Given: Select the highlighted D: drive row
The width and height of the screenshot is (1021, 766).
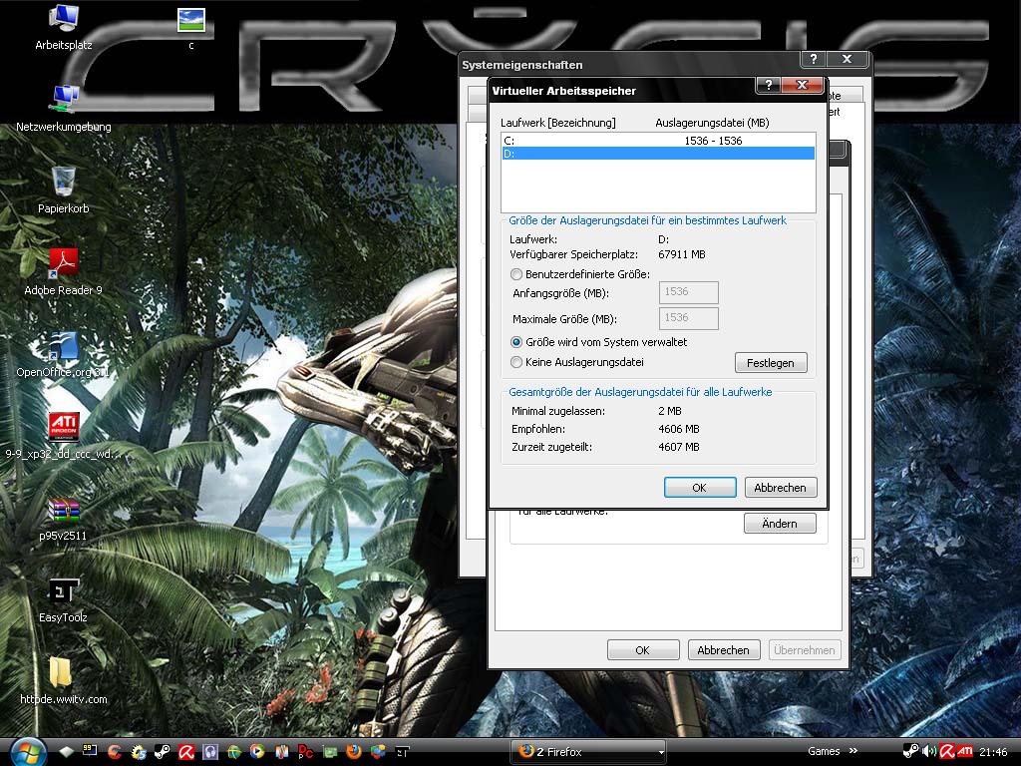Looking at the screenshot, I should pos(658,154).
